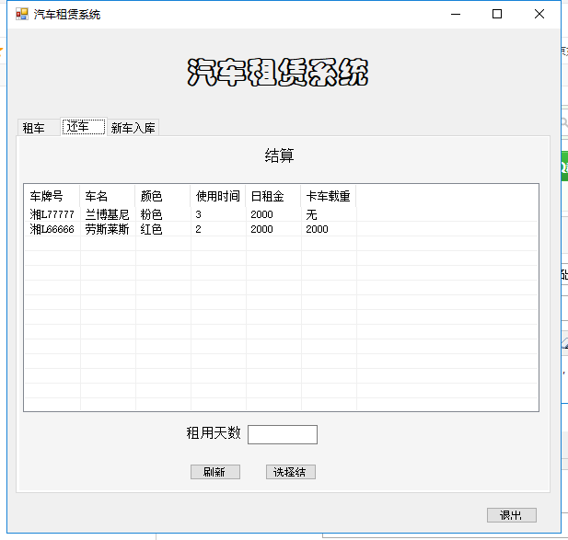Click the 租用天数 label
Viewport: 568px width, 540px height.
point(214,433)
